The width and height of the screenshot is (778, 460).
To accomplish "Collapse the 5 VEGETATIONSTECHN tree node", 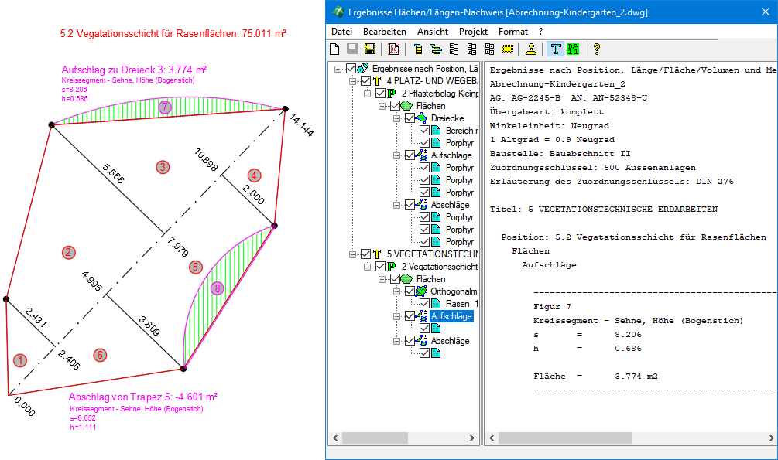I will (352, 254).
